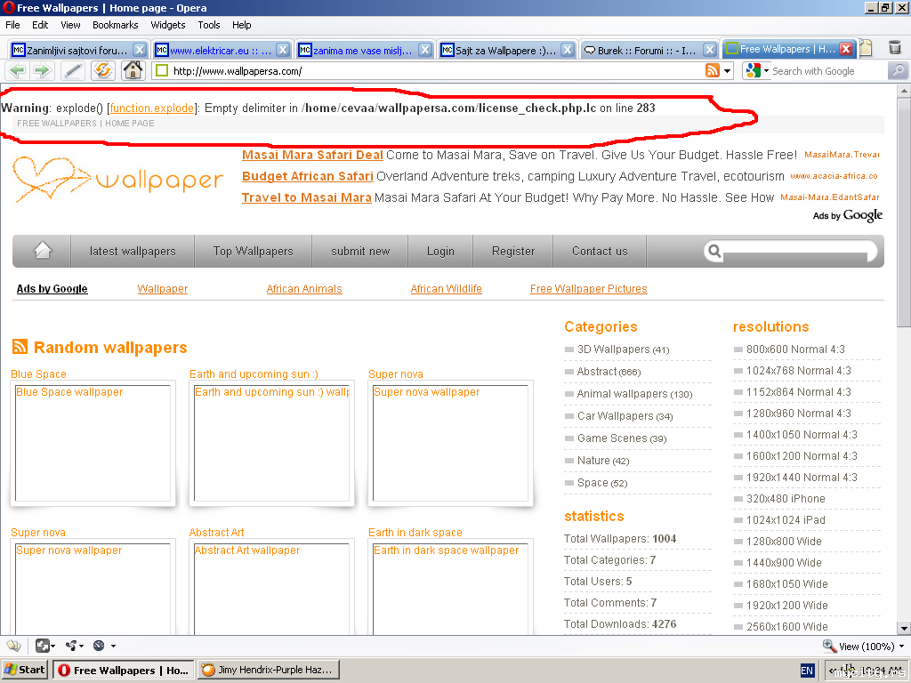
Task: Reload the page with the refresh icon
Action: click(103, 70)
